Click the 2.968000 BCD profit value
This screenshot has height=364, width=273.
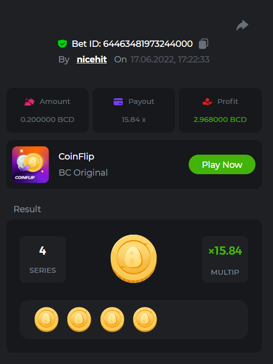(220, 120)
